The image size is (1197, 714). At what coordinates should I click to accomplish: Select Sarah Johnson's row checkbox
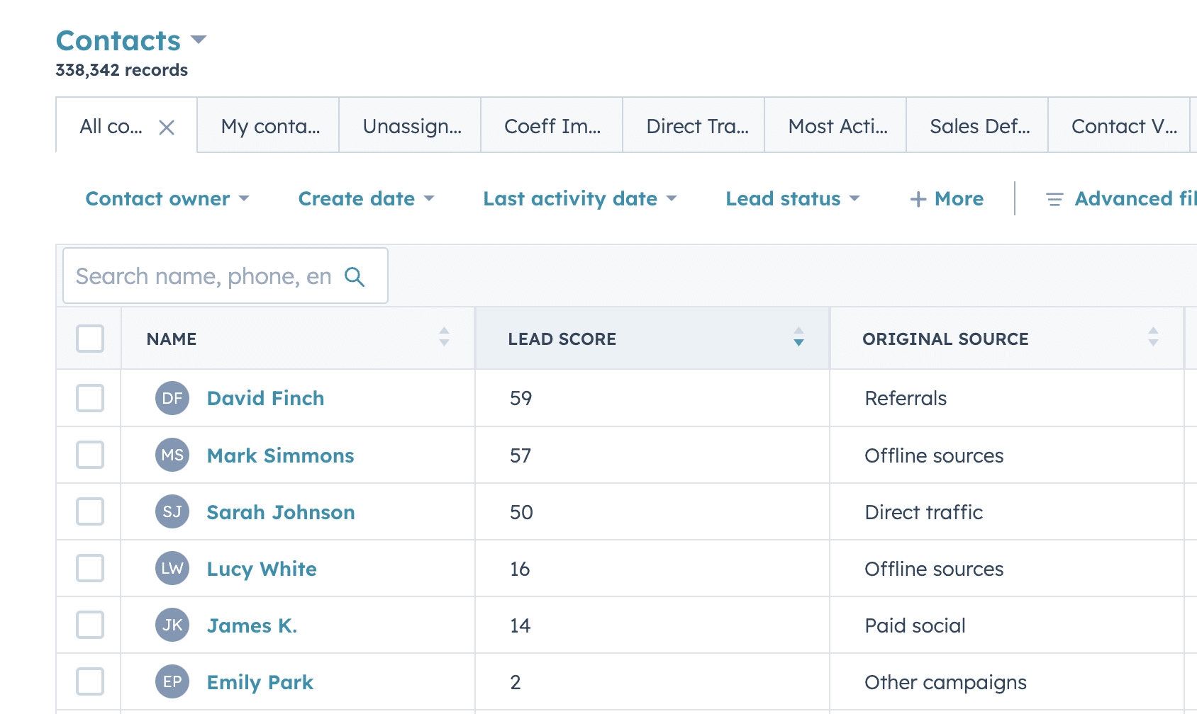pyautogui.click(x=90, y=511)
